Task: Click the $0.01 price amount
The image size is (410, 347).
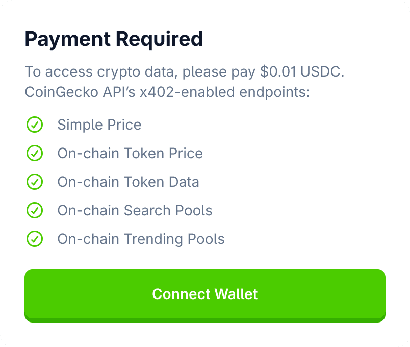Action: click(x=278, y=71)
